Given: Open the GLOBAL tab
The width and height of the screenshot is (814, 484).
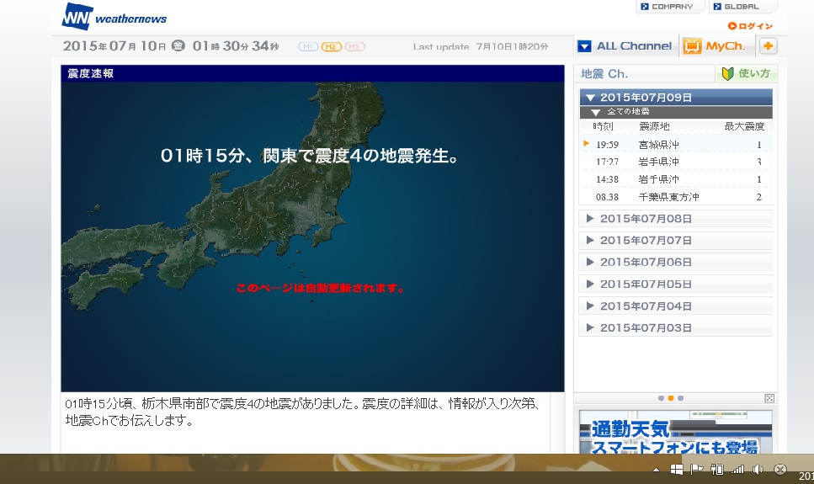Looking at the screenshot, I should [x=742, y=7].
